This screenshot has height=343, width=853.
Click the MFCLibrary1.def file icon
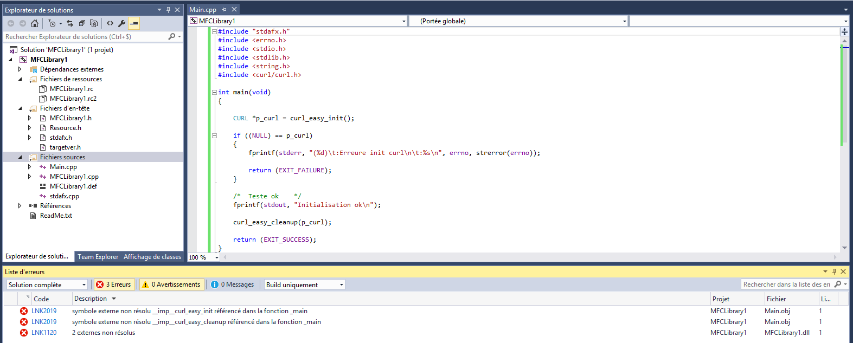[43, 186]
